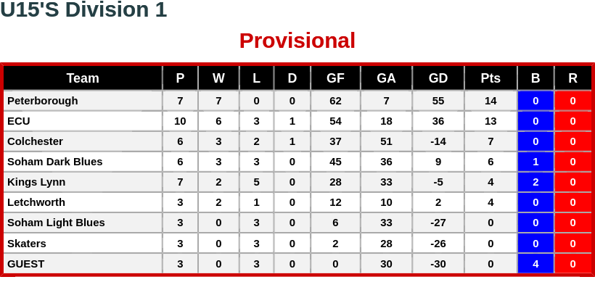Viewport: 595px width, 290px height.
Task: Click Peterborough's red R cell
Action: click(x=573, y=101)
